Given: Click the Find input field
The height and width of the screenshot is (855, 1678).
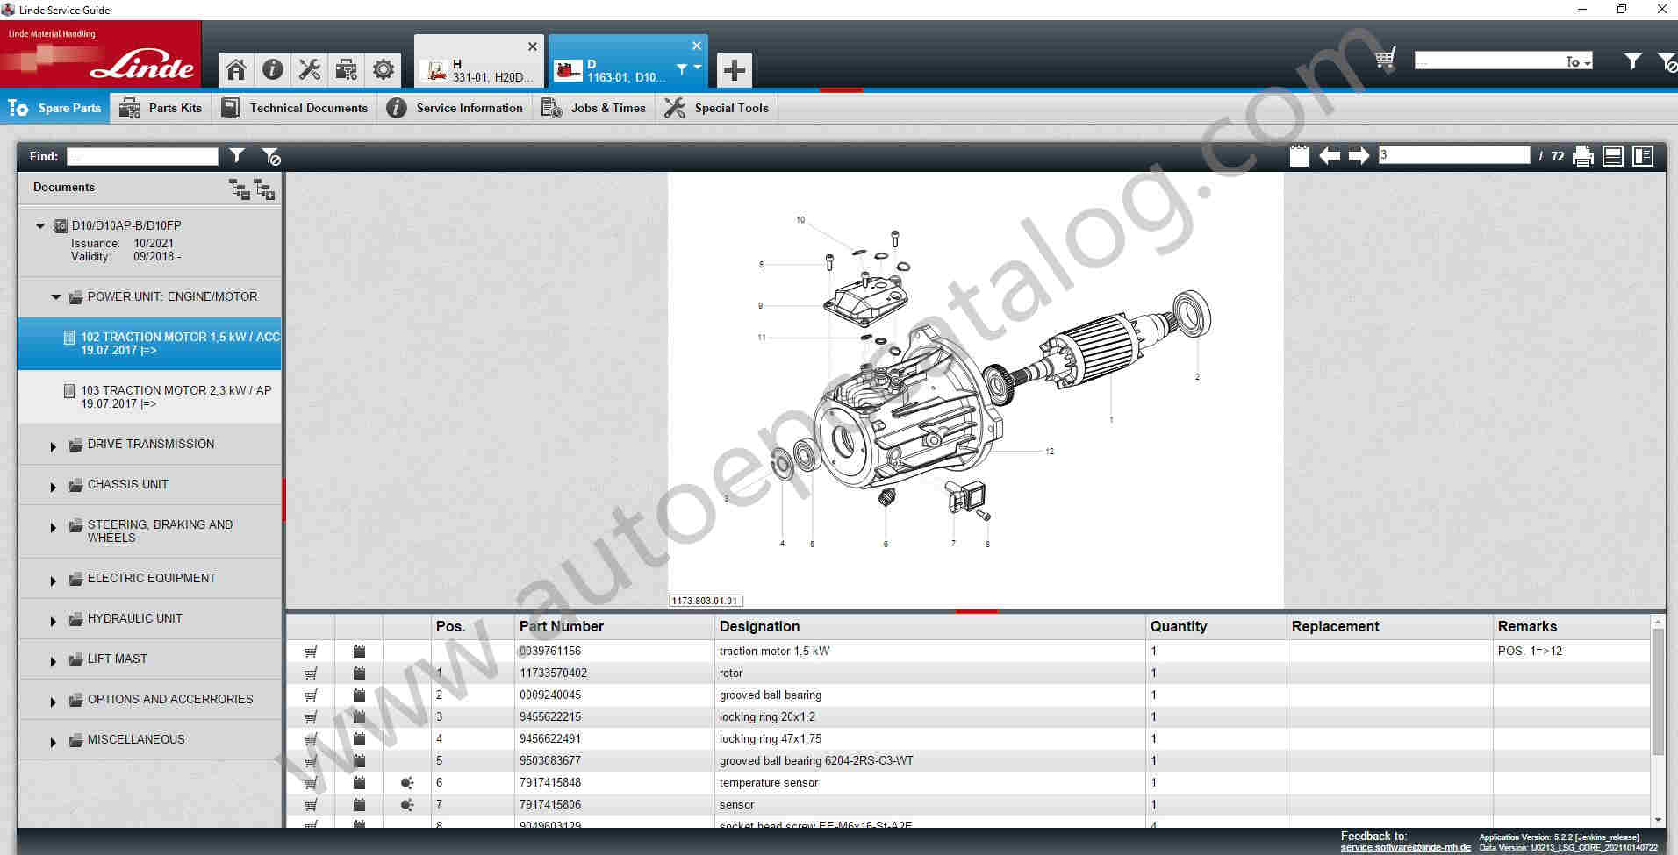Looking at the screenshot, I should 142,156.
